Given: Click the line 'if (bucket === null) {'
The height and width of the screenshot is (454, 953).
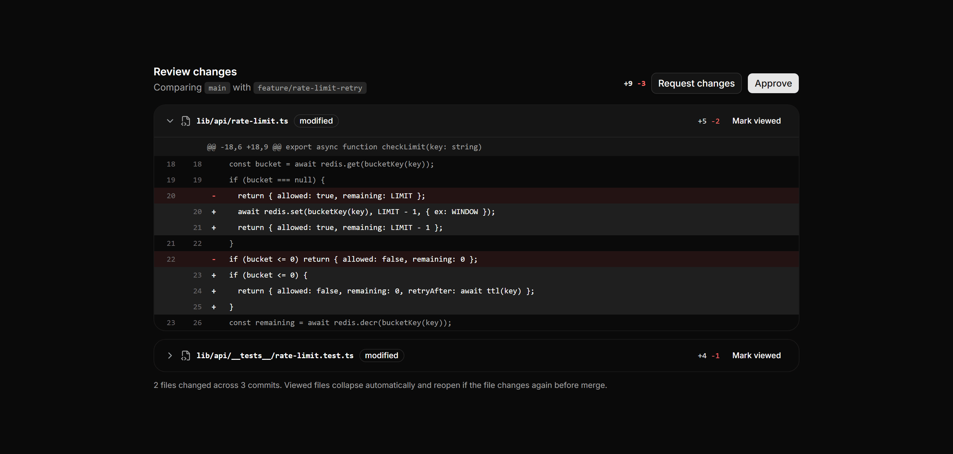Looking at the screenshot, I should click(476, 180).
